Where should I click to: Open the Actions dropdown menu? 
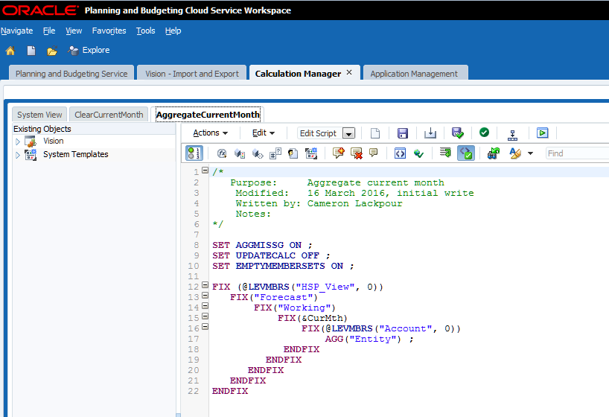pyautogui.click(x=210, y=133)
